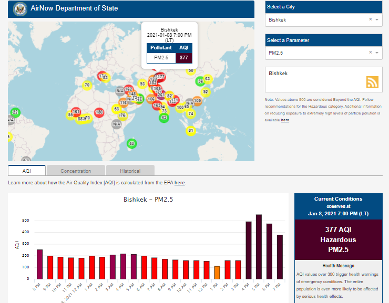The image size is (389, 303).
Task: Click the yellow map marker labeled 70 in Europe
Action: pyautogui.click(x=87, y=85)
